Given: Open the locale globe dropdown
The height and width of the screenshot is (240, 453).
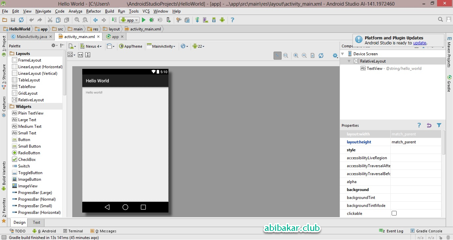Looking at the screenshot, I should [184, 46].
